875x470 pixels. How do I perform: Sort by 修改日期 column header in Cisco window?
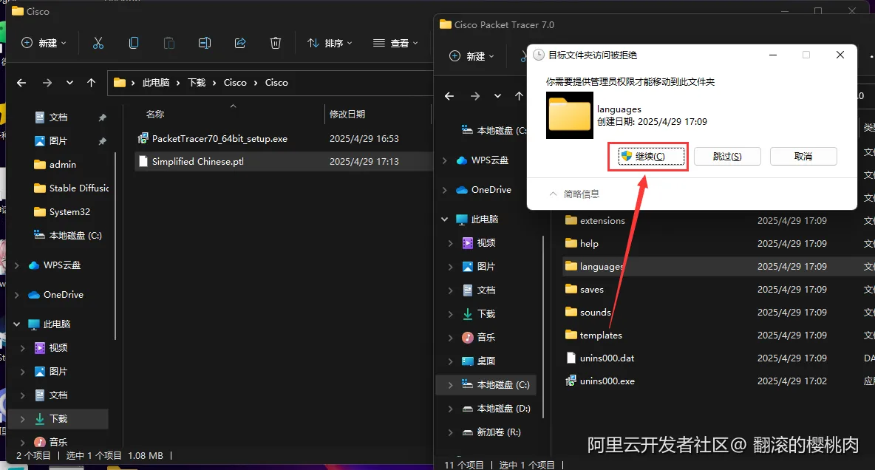pyautogui.click(x=347, y=114)
